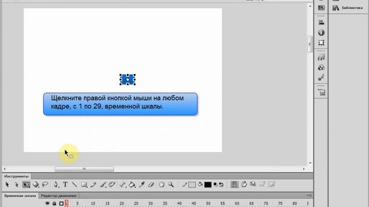Image resolution: width=369 pixels, height=207 pixels.
Task: Click the stage scroll right arrow
Action: pos(304,168)
